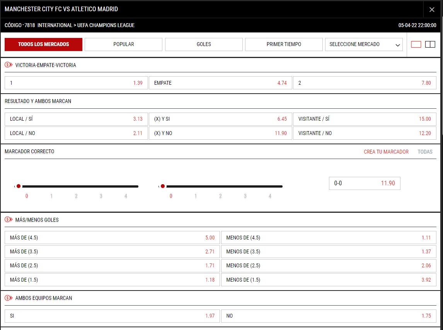Select Más De (3.5) at 2.71

(112, 252)
